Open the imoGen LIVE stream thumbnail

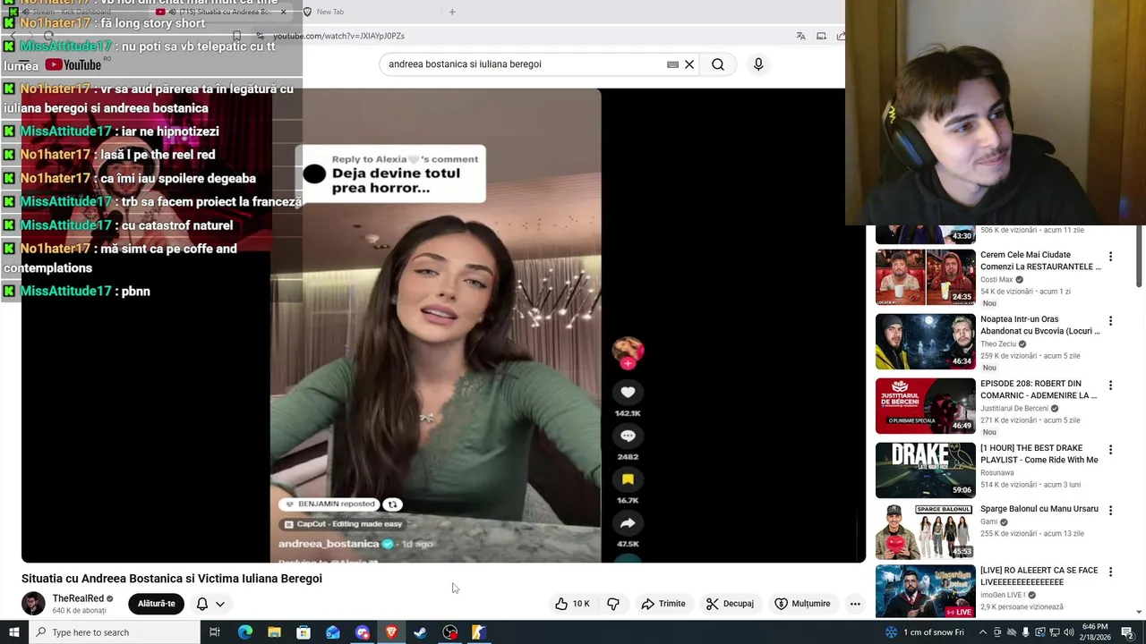click(x=926, y=590)
